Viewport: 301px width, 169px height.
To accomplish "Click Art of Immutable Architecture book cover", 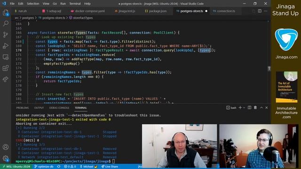I will [286, 87].
